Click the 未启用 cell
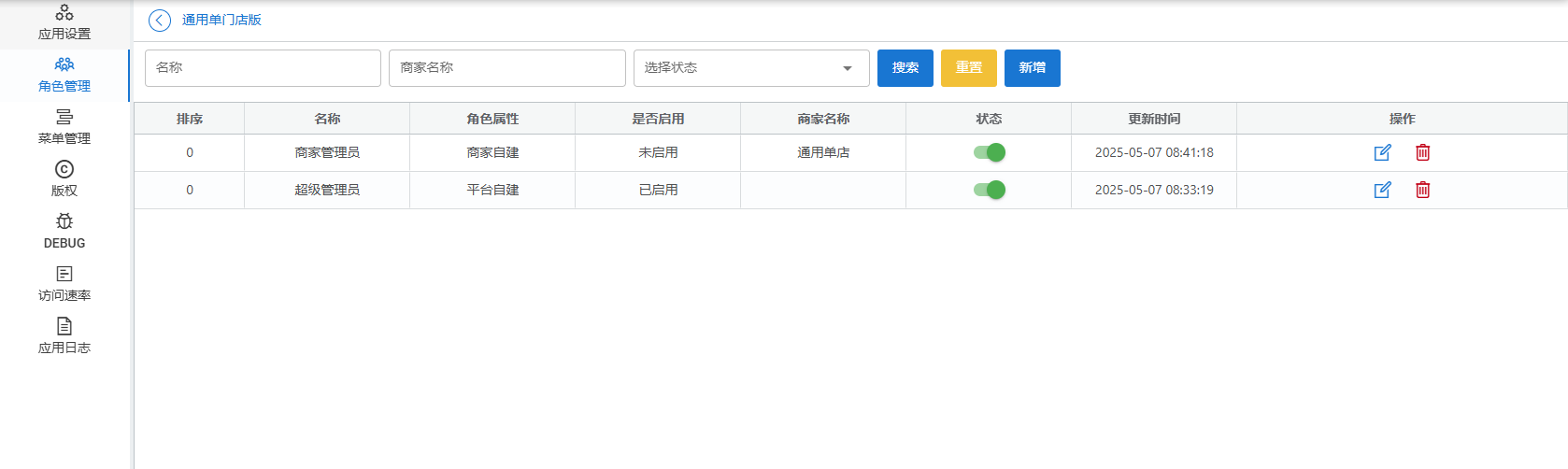 658,152
